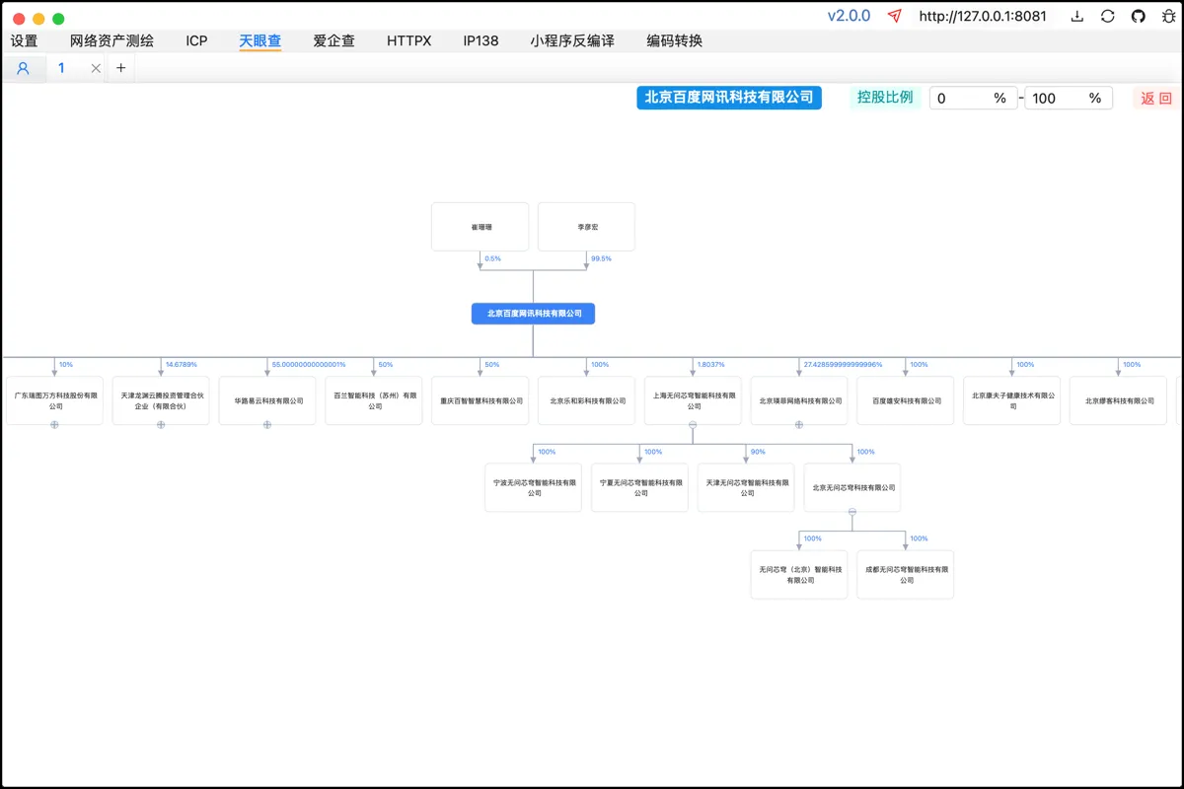Screen dimensions: 1184x789
Task: Click the 天津无问芯穹智能科技有限公司 card
Action: tap(747, 487)
